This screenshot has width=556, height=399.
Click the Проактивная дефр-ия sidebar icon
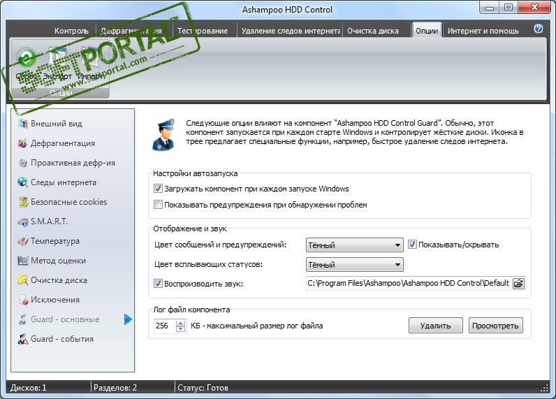[x=23, y=163]
